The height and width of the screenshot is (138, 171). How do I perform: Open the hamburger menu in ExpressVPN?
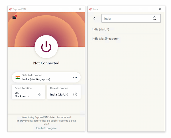click(14, 17)
